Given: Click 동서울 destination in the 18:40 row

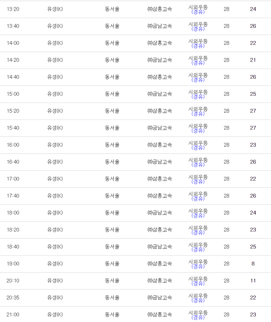Looking at the screenshot, I should [x=112, y=247].
